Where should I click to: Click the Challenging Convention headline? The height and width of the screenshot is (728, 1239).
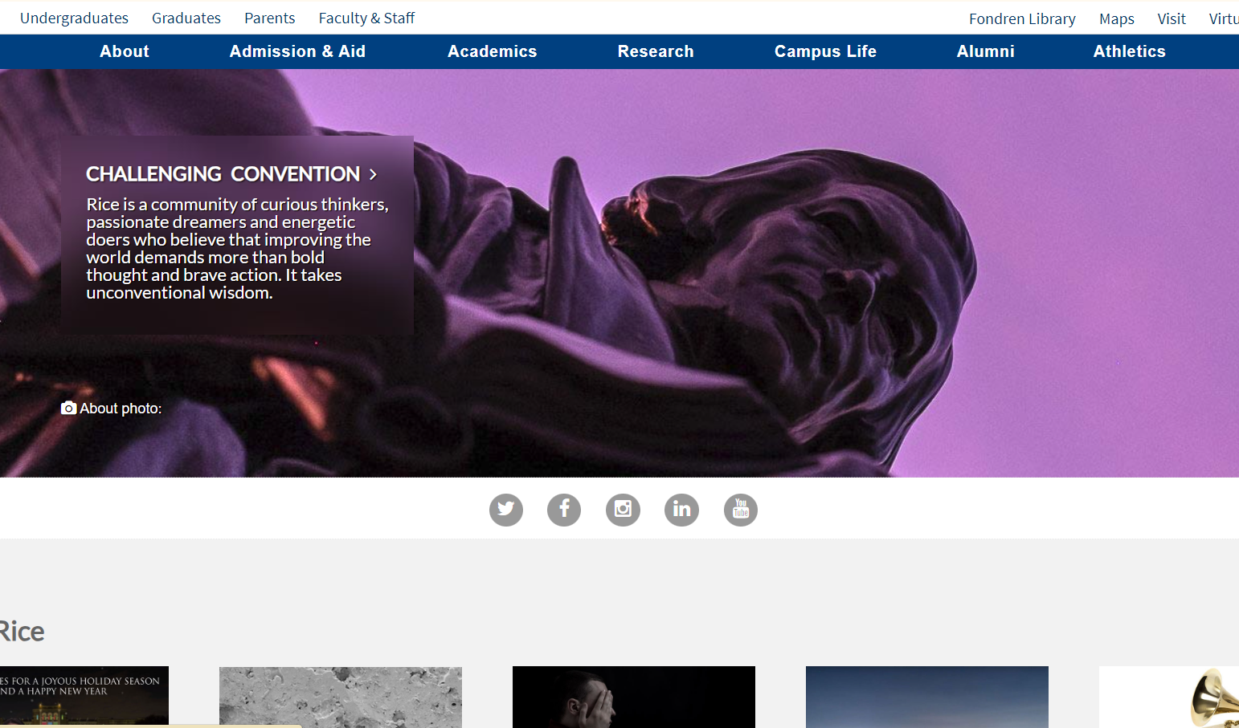[x=223, y=174]
